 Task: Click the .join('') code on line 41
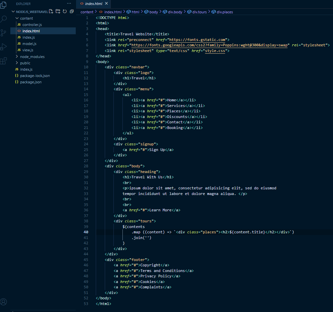click(141, 238)
